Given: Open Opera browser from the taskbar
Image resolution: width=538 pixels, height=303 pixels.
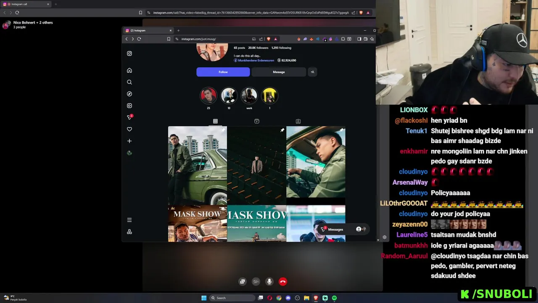Looking at the screenshot, I should point(269,298).
